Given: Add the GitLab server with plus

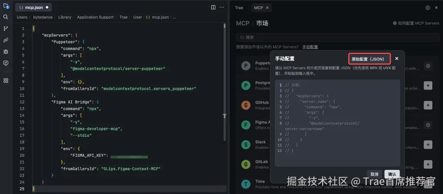Looking at the screenshot, I should coord(428,164).
